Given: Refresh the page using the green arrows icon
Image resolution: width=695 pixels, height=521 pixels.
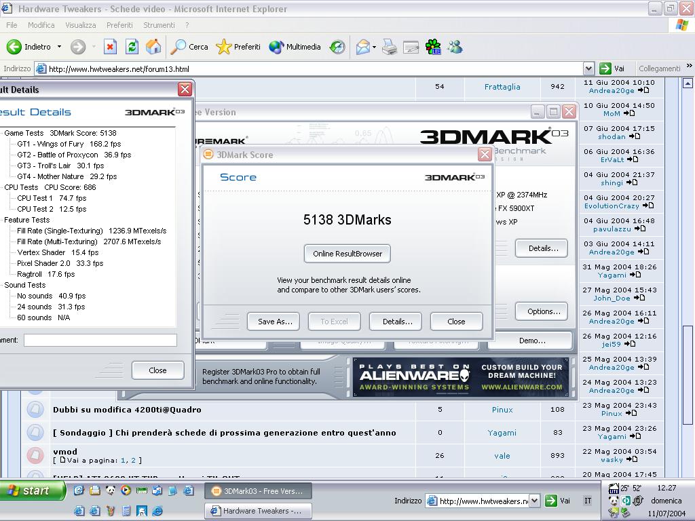Looking at the screenshot, I should [132, 47].
